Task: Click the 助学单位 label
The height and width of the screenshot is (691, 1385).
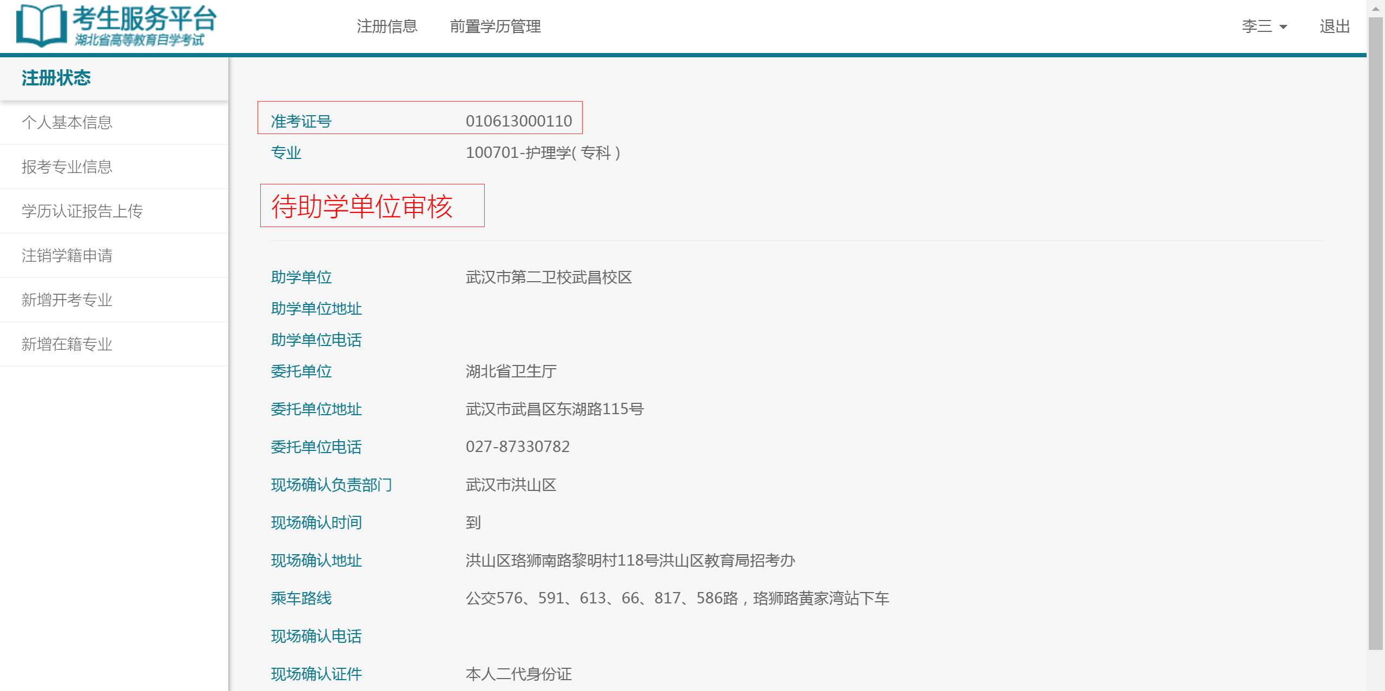Action: [x=301, y=277]
